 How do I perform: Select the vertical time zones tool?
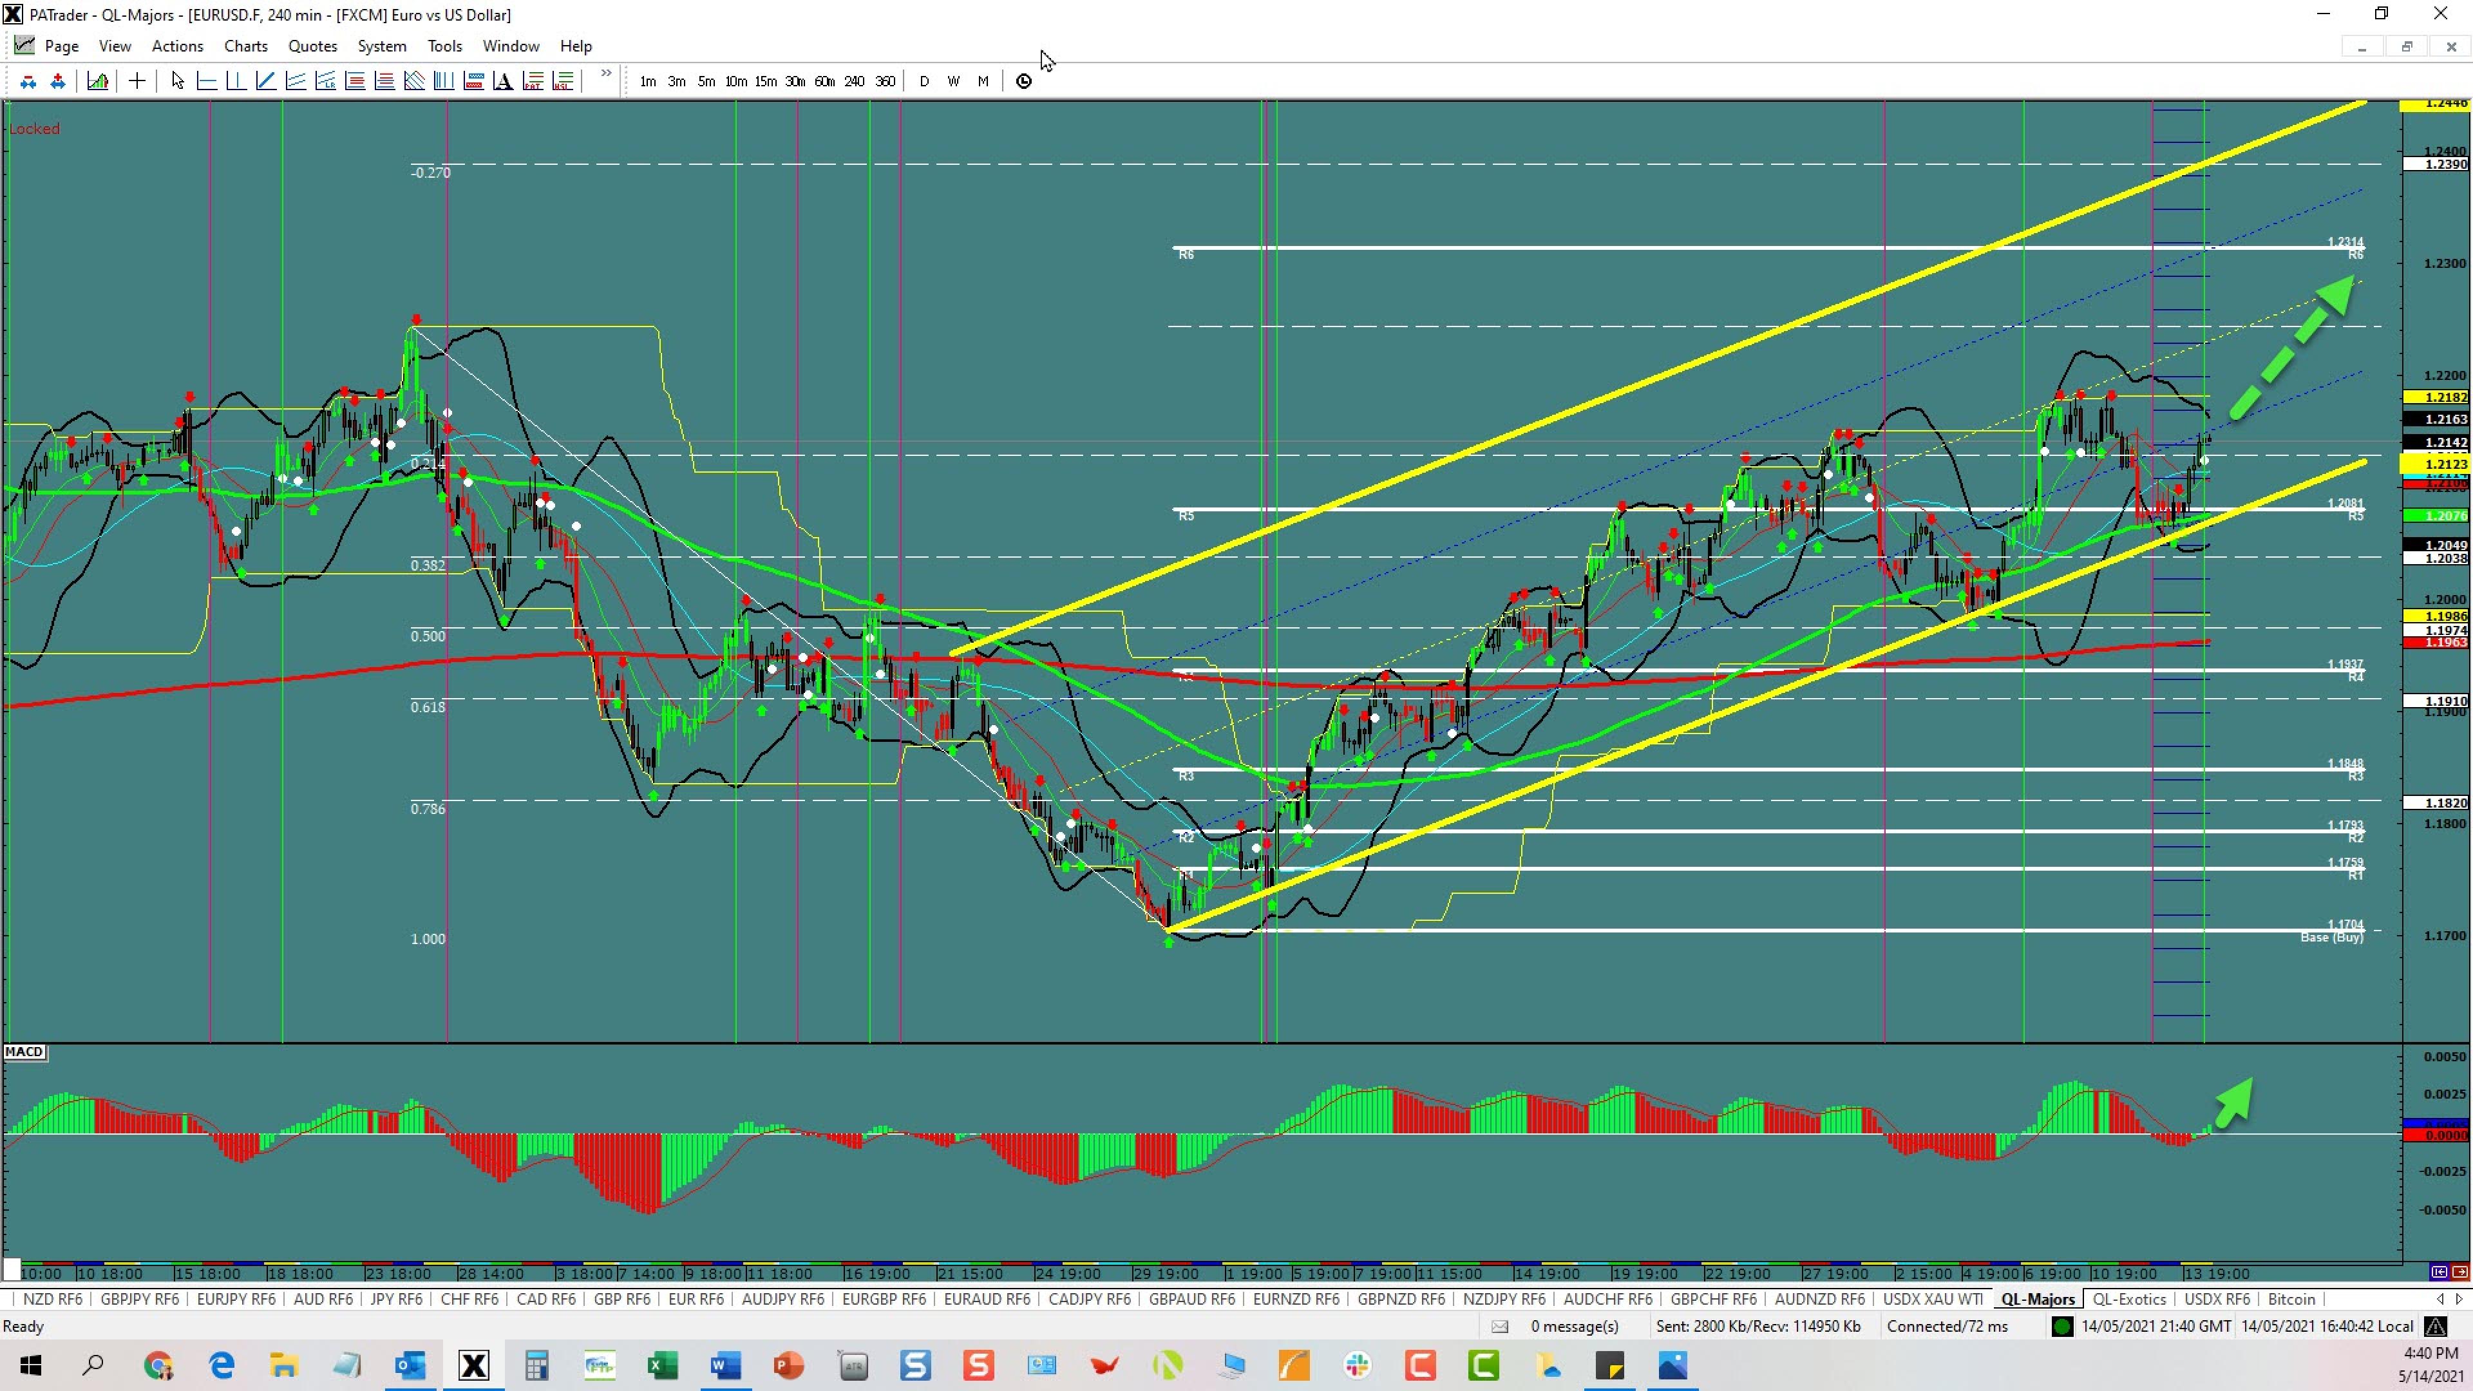tap(444, 82)
